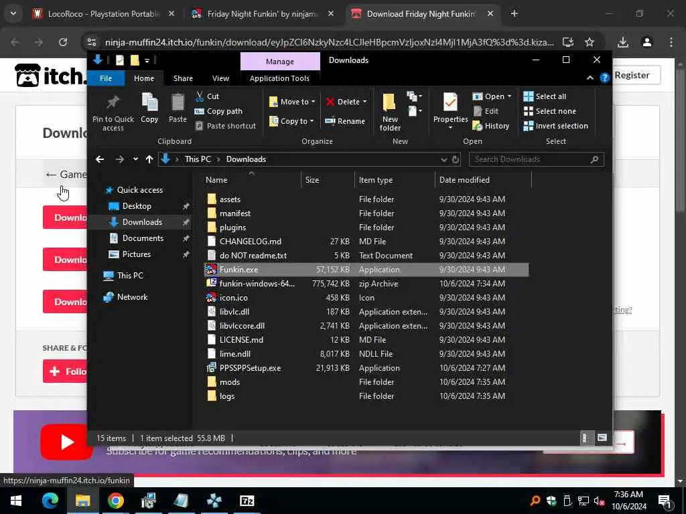Open 7-Zip from the taskbar

point(247,501)
